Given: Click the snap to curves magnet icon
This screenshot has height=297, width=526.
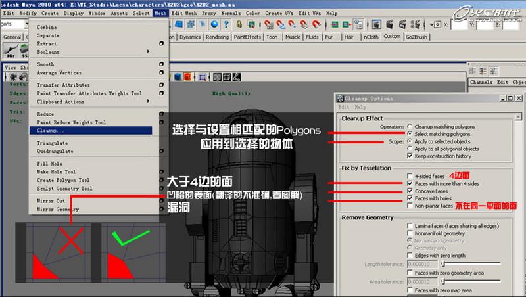Looking at the screenshot, I should (x=281, y=24).
